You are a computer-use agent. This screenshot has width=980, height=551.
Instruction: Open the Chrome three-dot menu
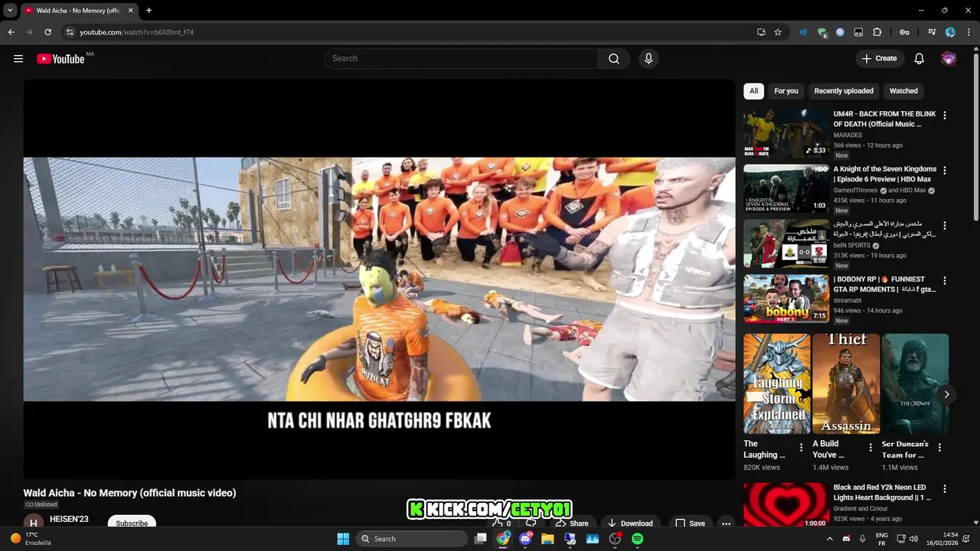pos(969,32)
